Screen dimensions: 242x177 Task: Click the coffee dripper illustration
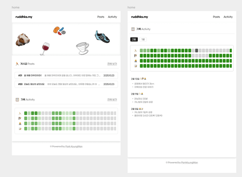pyautogui.click(x=82, y=48)
